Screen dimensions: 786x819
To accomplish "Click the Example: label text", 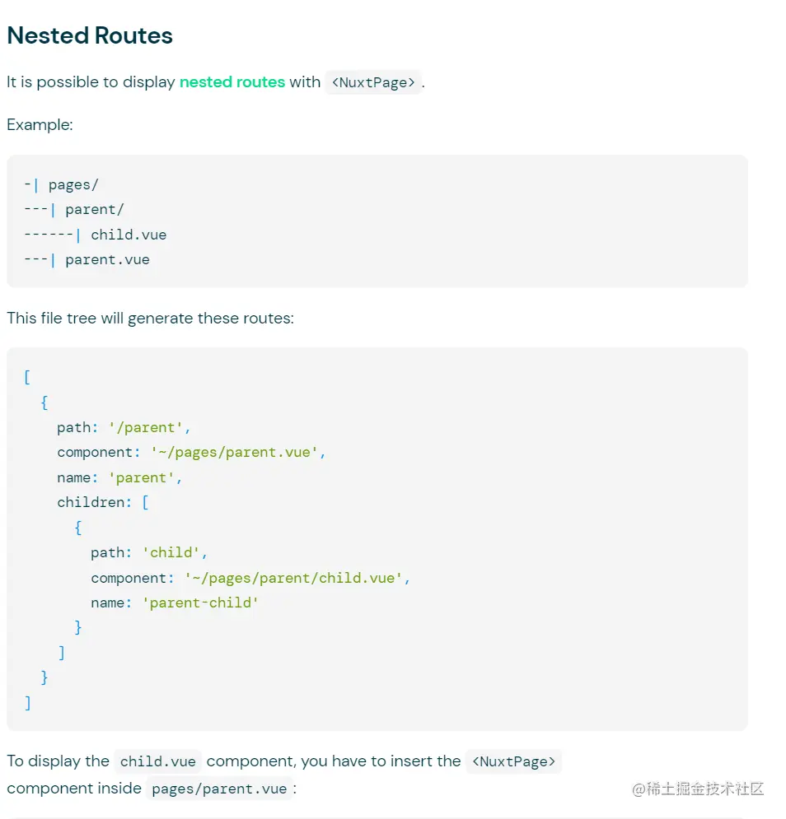I will (x=40, y=125).
